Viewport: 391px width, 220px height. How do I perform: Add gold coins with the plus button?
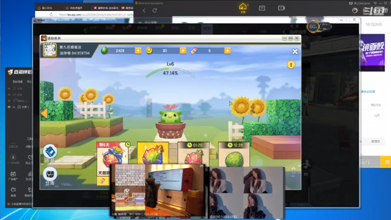[183, 51]
